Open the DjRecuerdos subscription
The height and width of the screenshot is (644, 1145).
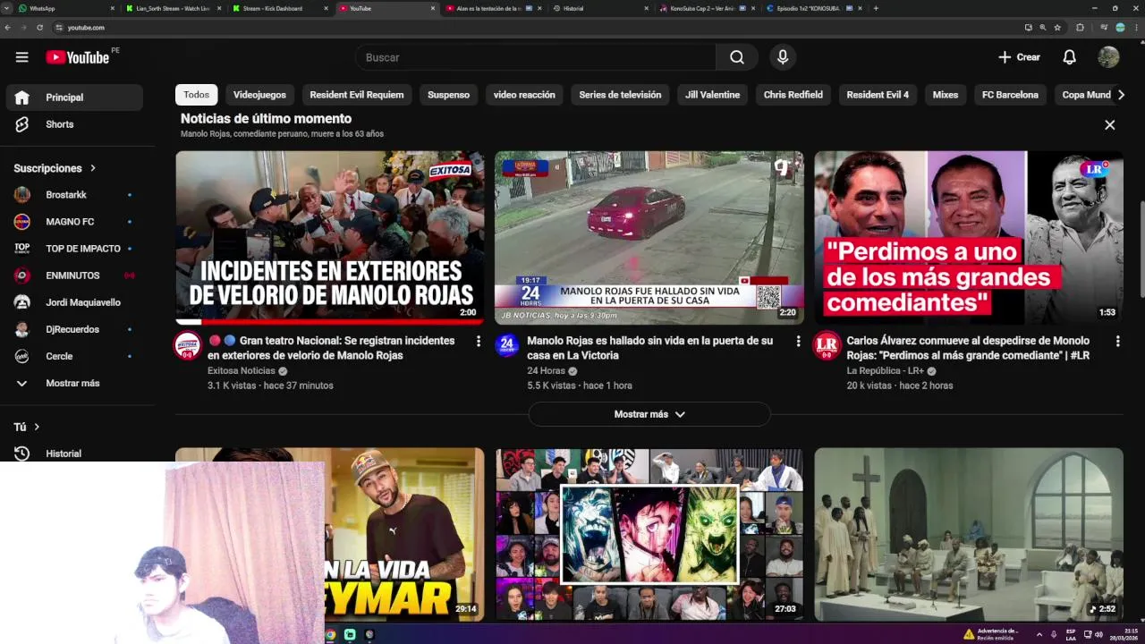tap(74, 329)
